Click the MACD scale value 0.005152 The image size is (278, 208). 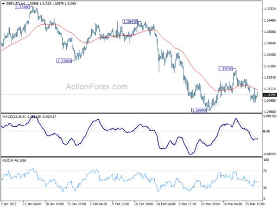coord(270,116)
